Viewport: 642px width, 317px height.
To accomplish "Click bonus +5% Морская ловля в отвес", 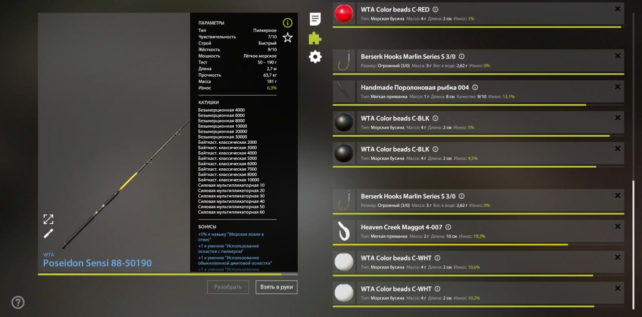I will pos(231,237).
